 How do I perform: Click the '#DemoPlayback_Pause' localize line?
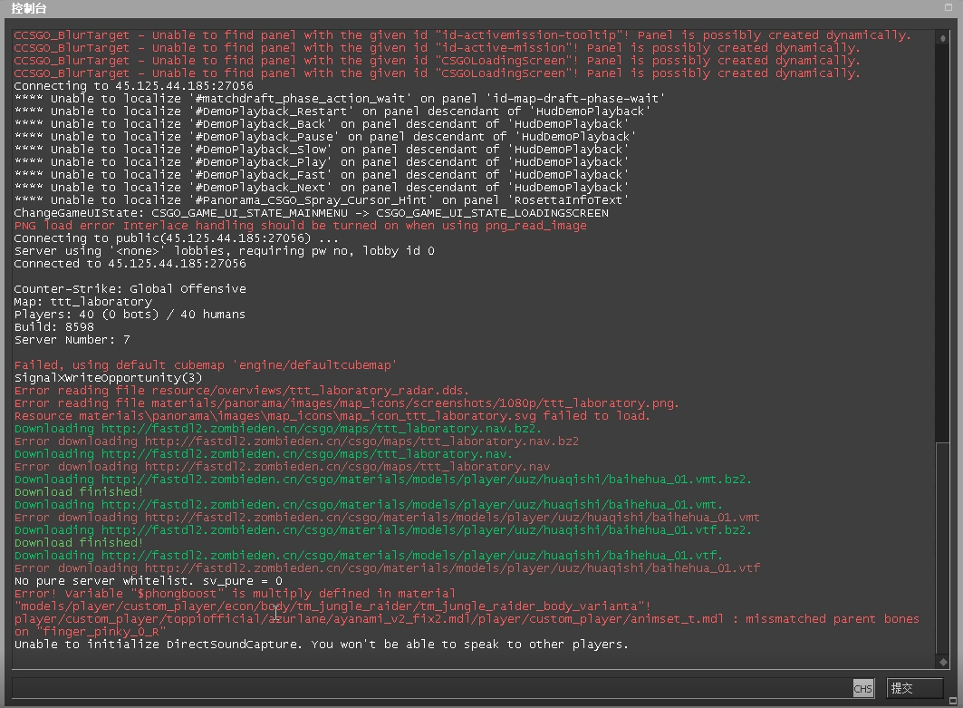point(325,137)
